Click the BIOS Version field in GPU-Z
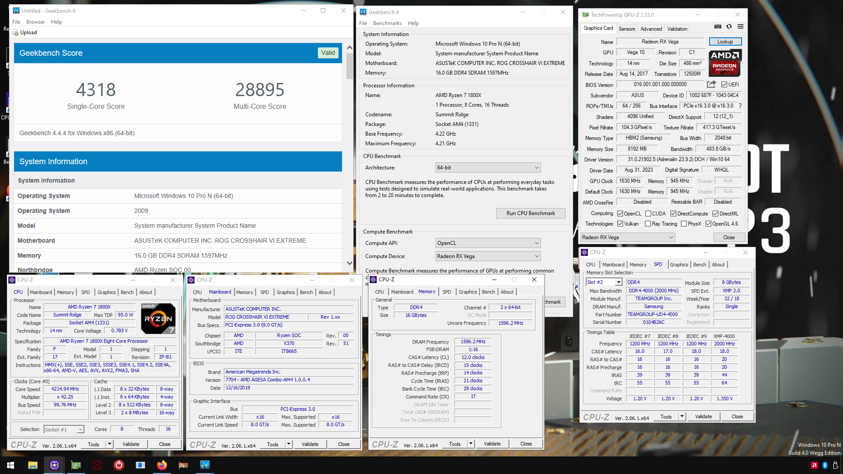The width and height of the screenshot is (843, 474). pos(660,84)
